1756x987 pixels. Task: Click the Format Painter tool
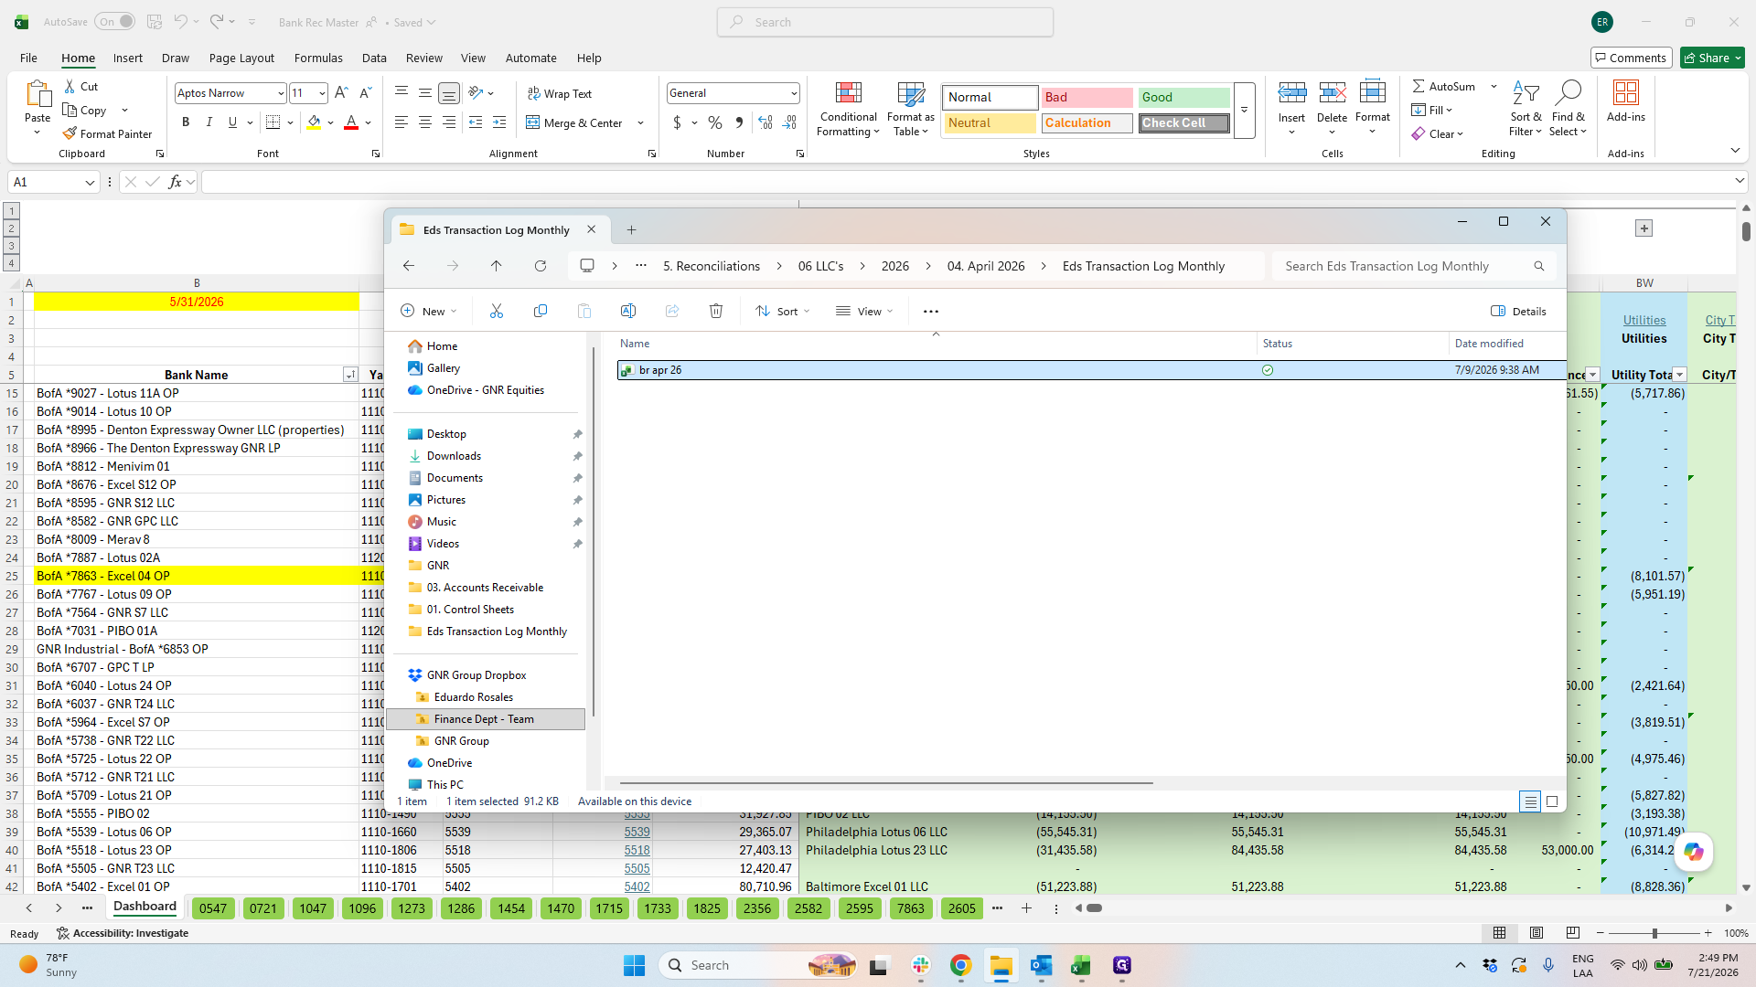click(x=107, y=134)
